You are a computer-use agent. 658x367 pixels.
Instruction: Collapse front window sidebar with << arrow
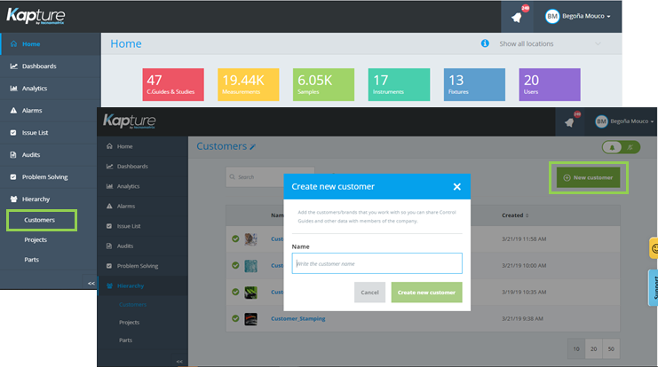179,362
